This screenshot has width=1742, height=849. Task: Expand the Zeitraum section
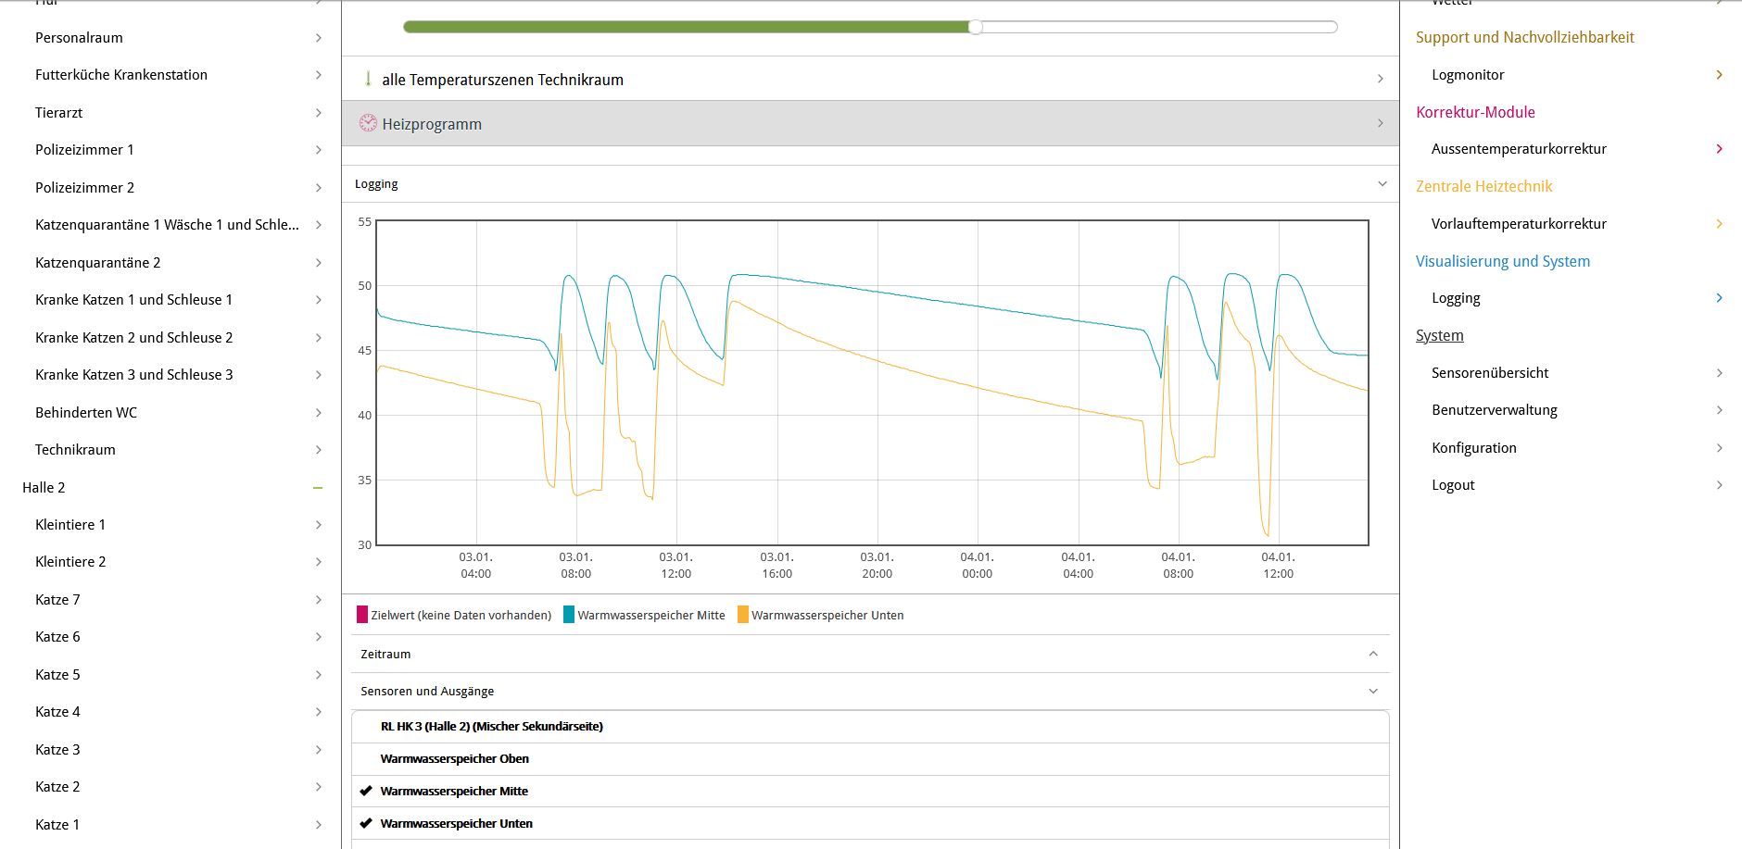[x=870, y=654]
